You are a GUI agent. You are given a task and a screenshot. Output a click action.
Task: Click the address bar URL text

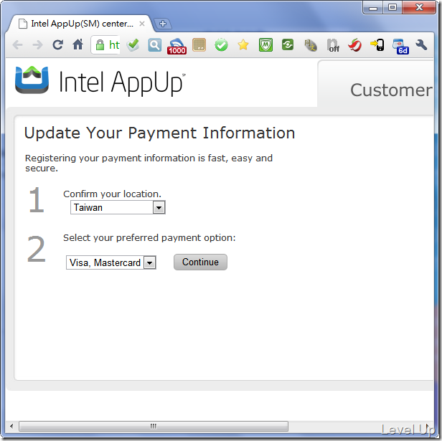click(x=114, y=44)
